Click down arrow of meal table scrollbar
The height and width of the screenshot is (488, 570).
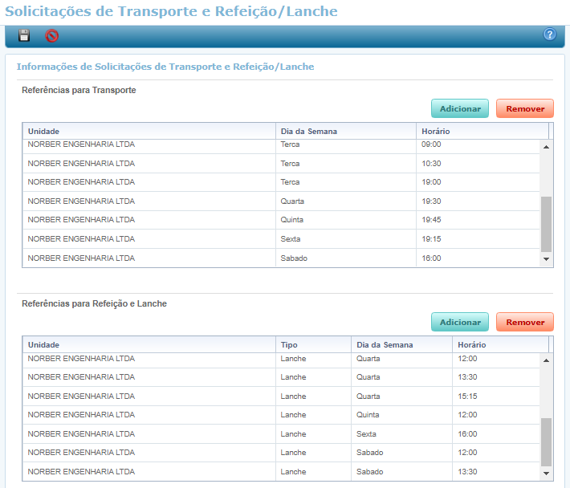[547, 473]
